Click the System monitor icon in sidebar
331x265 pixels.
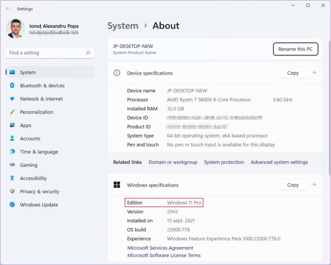(12, 72)
